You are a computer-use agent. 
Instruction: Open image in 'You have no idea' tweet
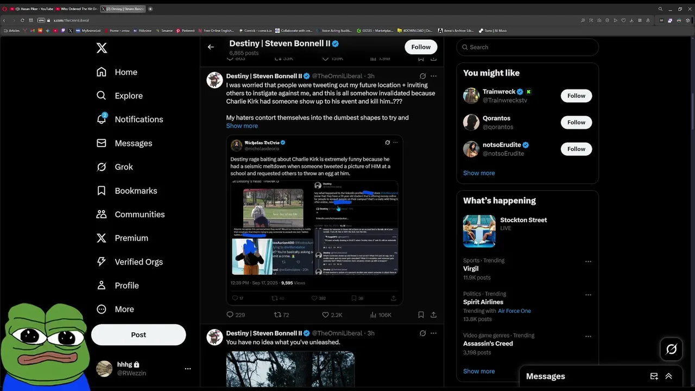coord(290,369)
